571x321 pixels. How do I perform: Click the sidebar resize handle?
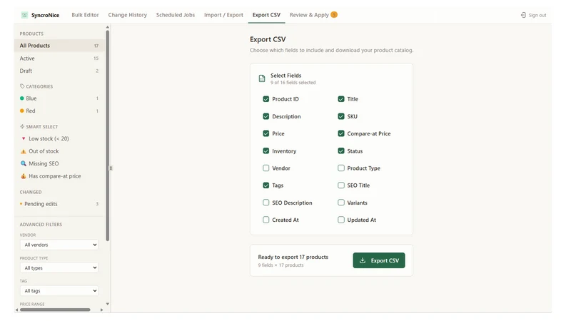(111, 168)
